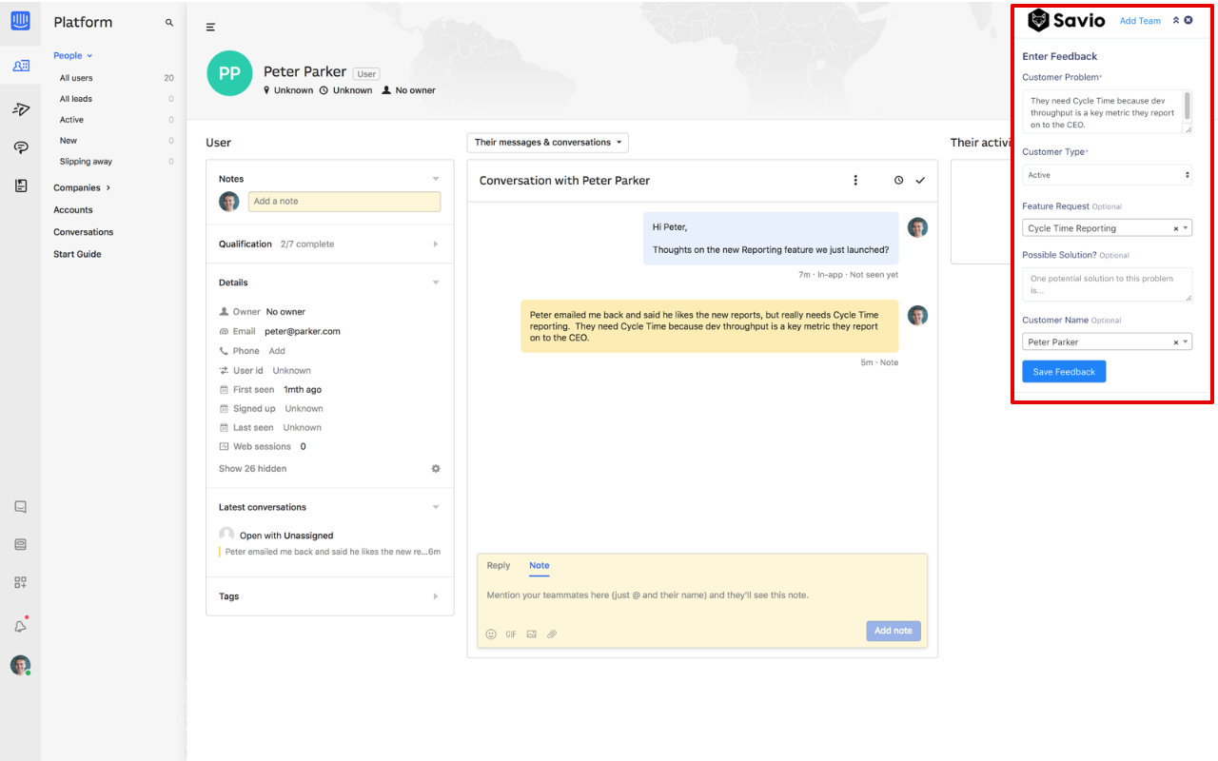Open the Inbox chat bubble icon in the sidebar

click(20, 147)
